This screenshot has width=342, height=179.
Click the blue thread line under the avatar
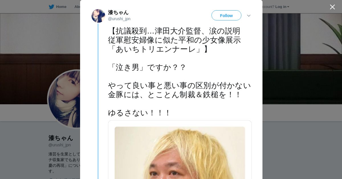(x=98, y=101)
